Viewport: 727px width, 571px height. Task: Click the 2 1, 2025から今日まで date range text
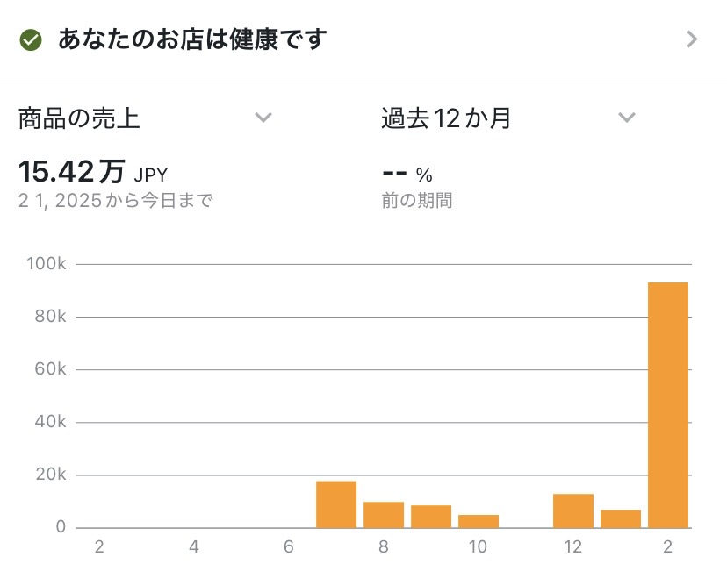pyautogui.click(x=116, y=200)
